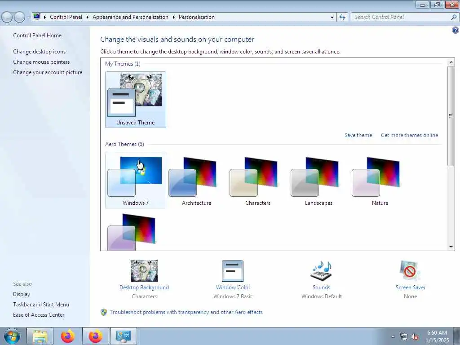Image resolution: width=460 pixels, height=345 pixels.
Task: Go to Control Panel Home
Action: 37,35
